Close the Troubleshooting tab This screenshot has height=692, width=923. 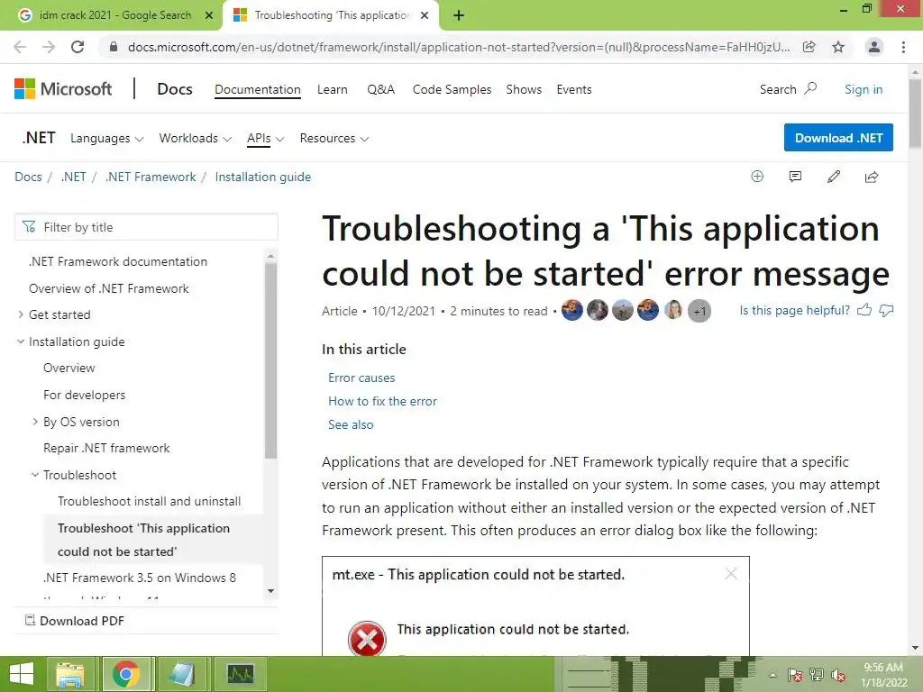(x=425, y=15)
